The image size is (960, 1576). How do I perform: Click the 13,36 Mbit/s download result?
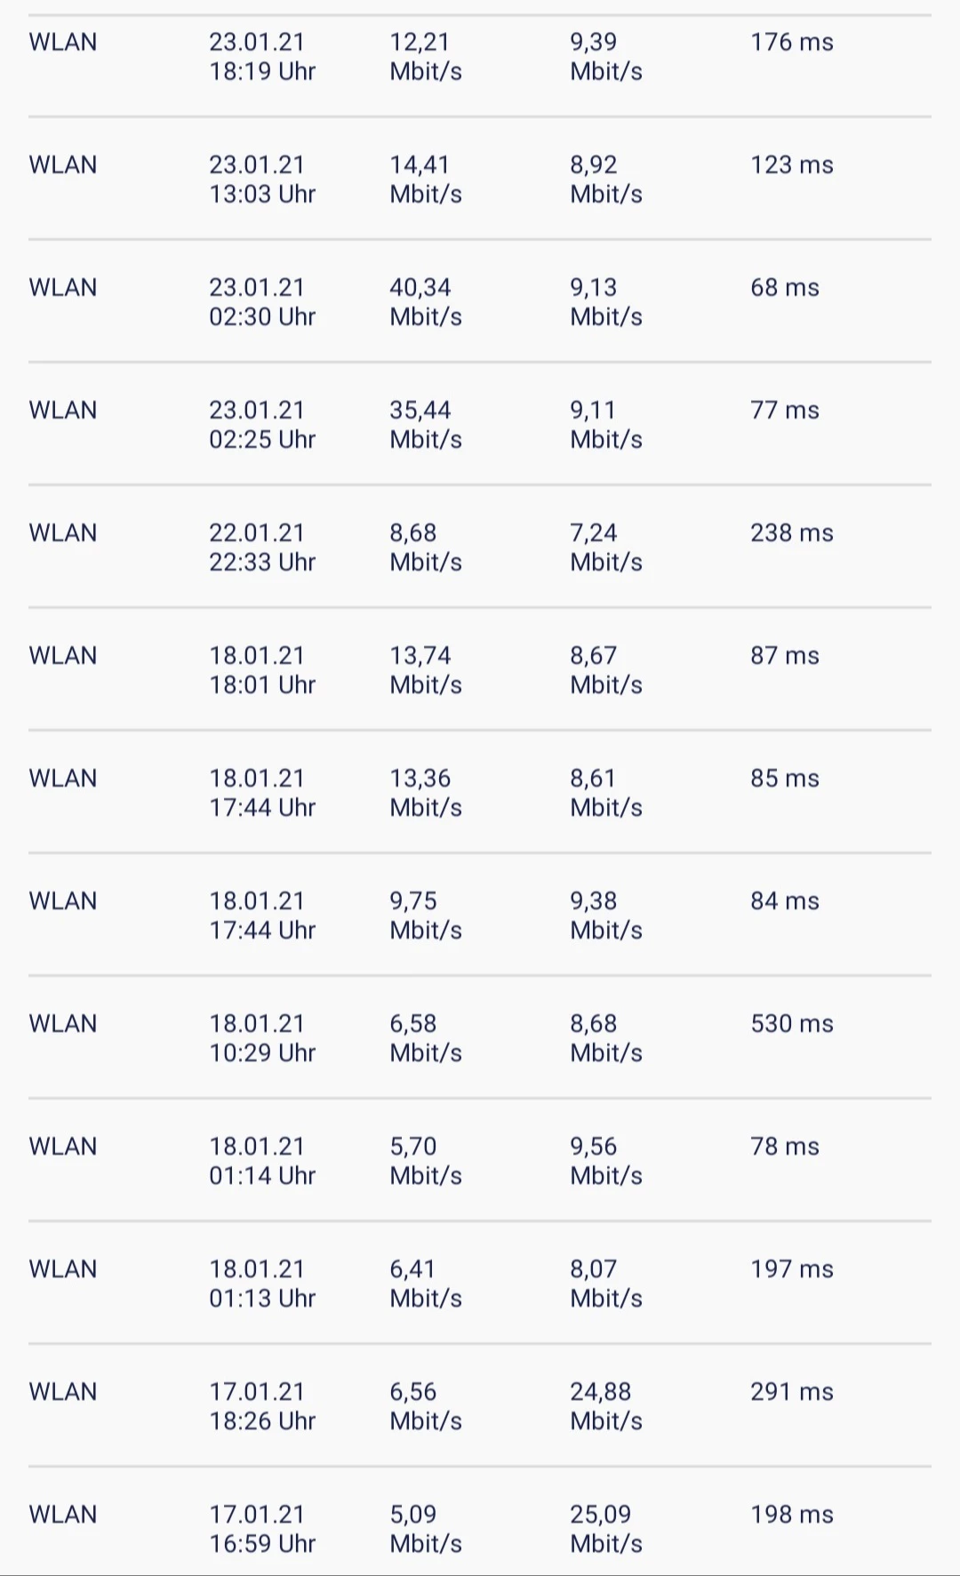[x=425, y=793]
